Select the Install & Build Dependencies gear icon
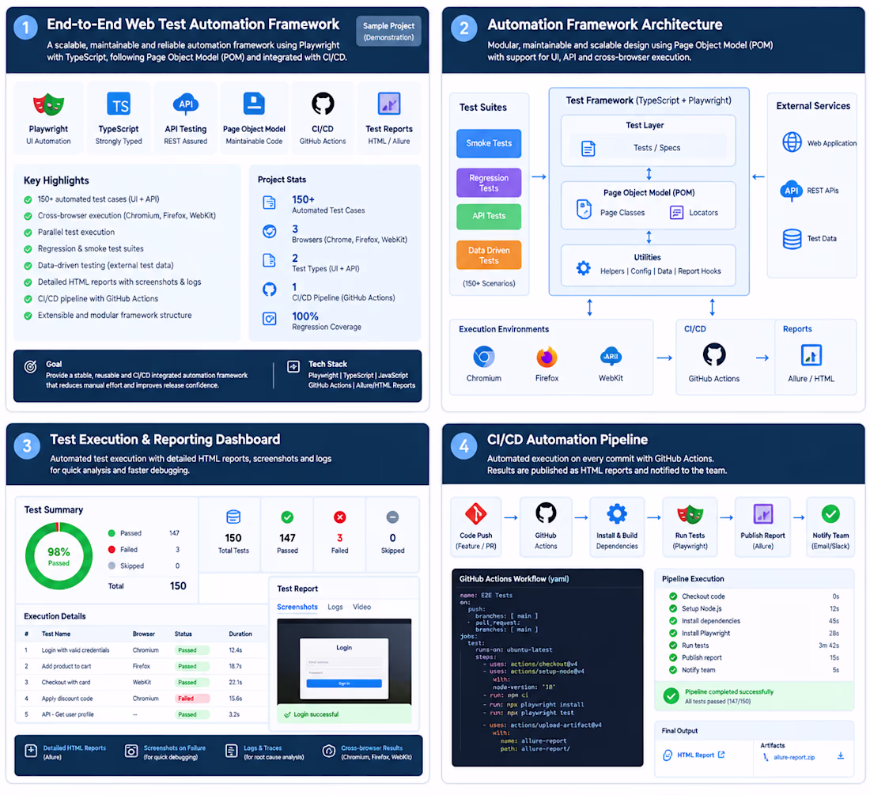The height and width of the screenshot is (795, 870). coord(617,513)
